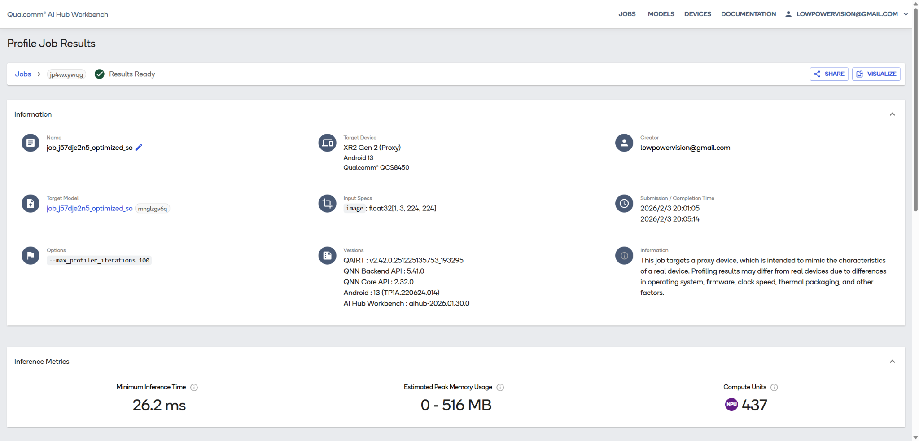Image resolution: width=919 pixels, height=441 pixels.
Task: Click the SHARE button
Action: point(829,74)
